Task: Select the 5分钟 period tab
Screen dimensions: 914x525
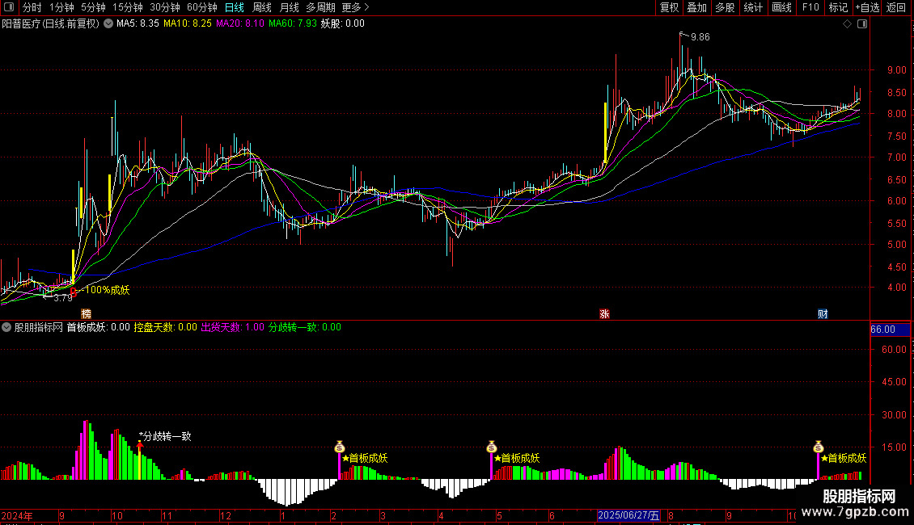Action: [x=93, y=7]
